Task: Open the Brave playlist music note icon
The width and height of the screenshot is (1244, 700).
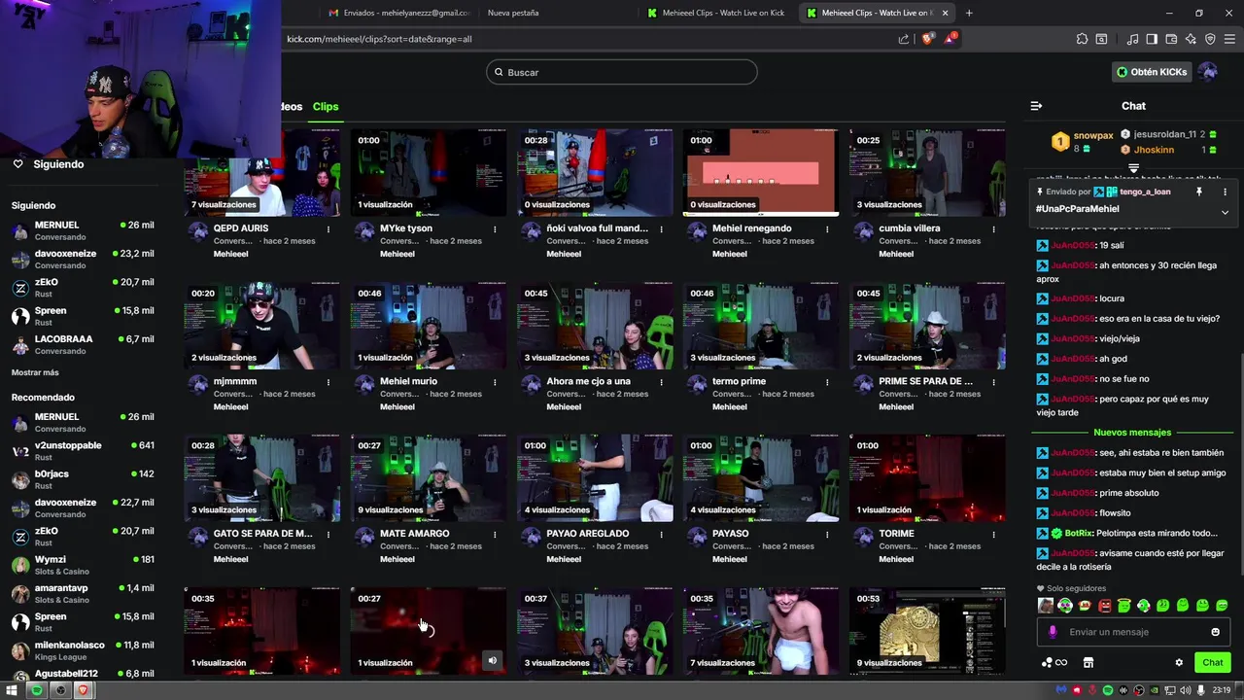Action: pos(1132,39)
